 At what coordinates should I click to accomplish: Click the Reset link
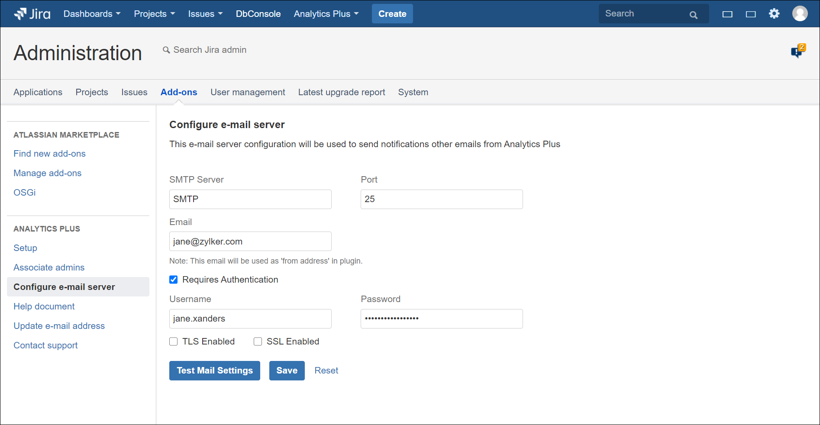tap(326, 370)
